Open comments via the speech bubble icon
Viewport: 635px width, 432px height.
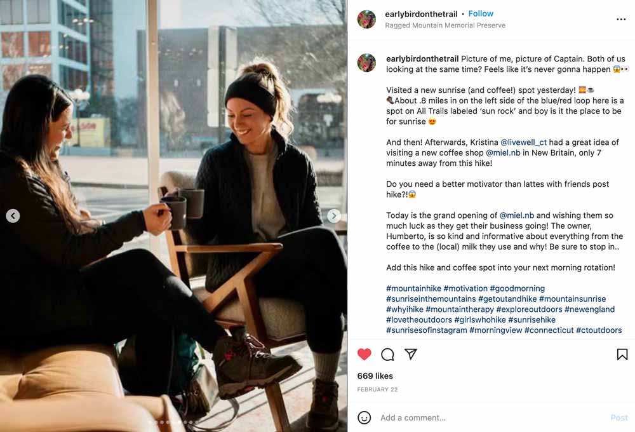387,354
